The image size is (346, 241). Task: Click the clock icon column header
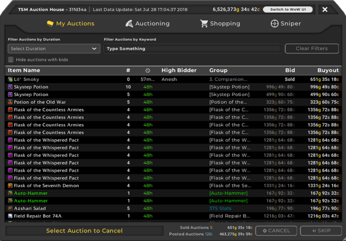pos(148,70)
